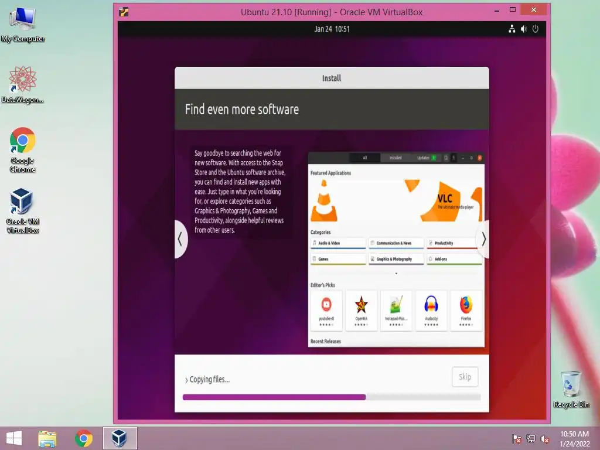This screenshot has height=450, width=600.
Task: Launch Google Chrome desktop shortcut
Action: click(x=23, y=149)
